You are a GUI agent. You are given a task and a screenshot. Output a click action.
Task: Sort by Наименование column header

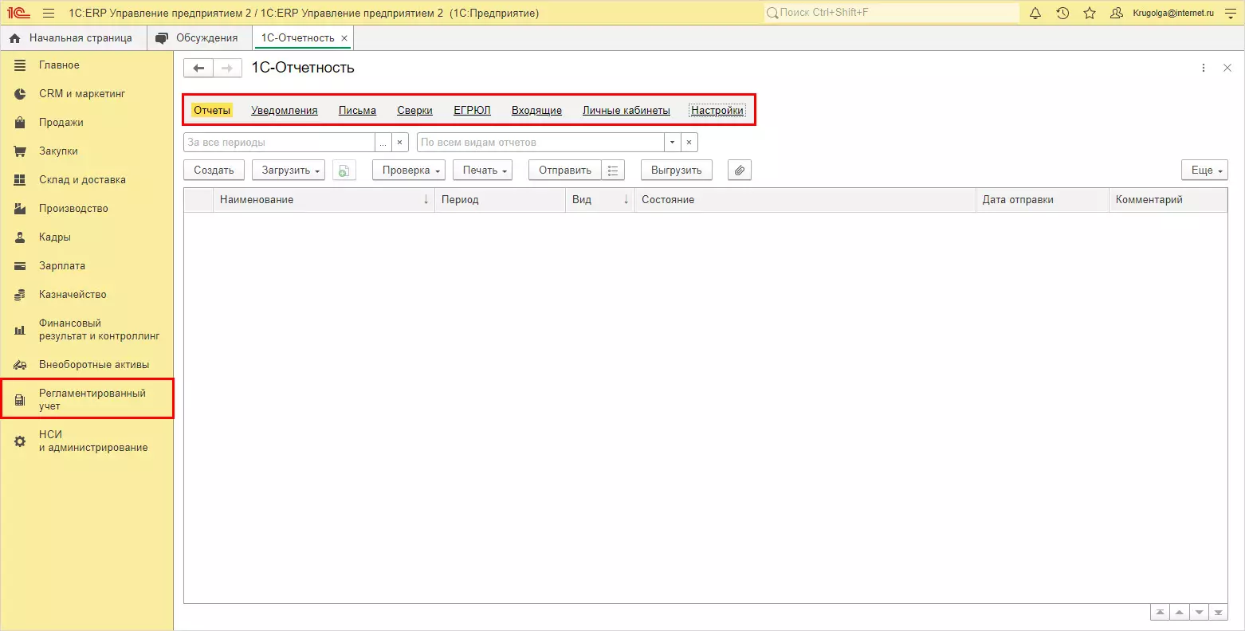click(x=325, y=200)
